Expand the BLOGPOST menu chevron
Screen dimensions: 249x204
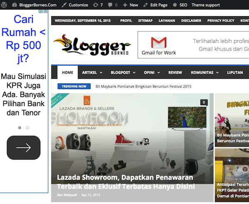point(134,73)
